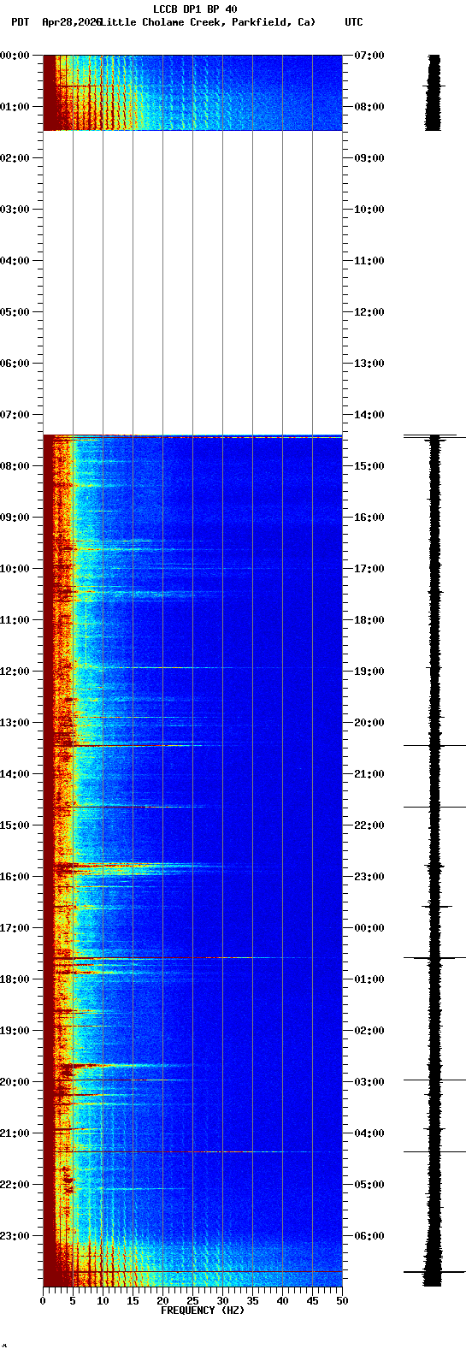Click the 'UTC' timezone label
The height and width of the screenshot is (1355, 472).
pyautogui.click(x=354, y=22)
